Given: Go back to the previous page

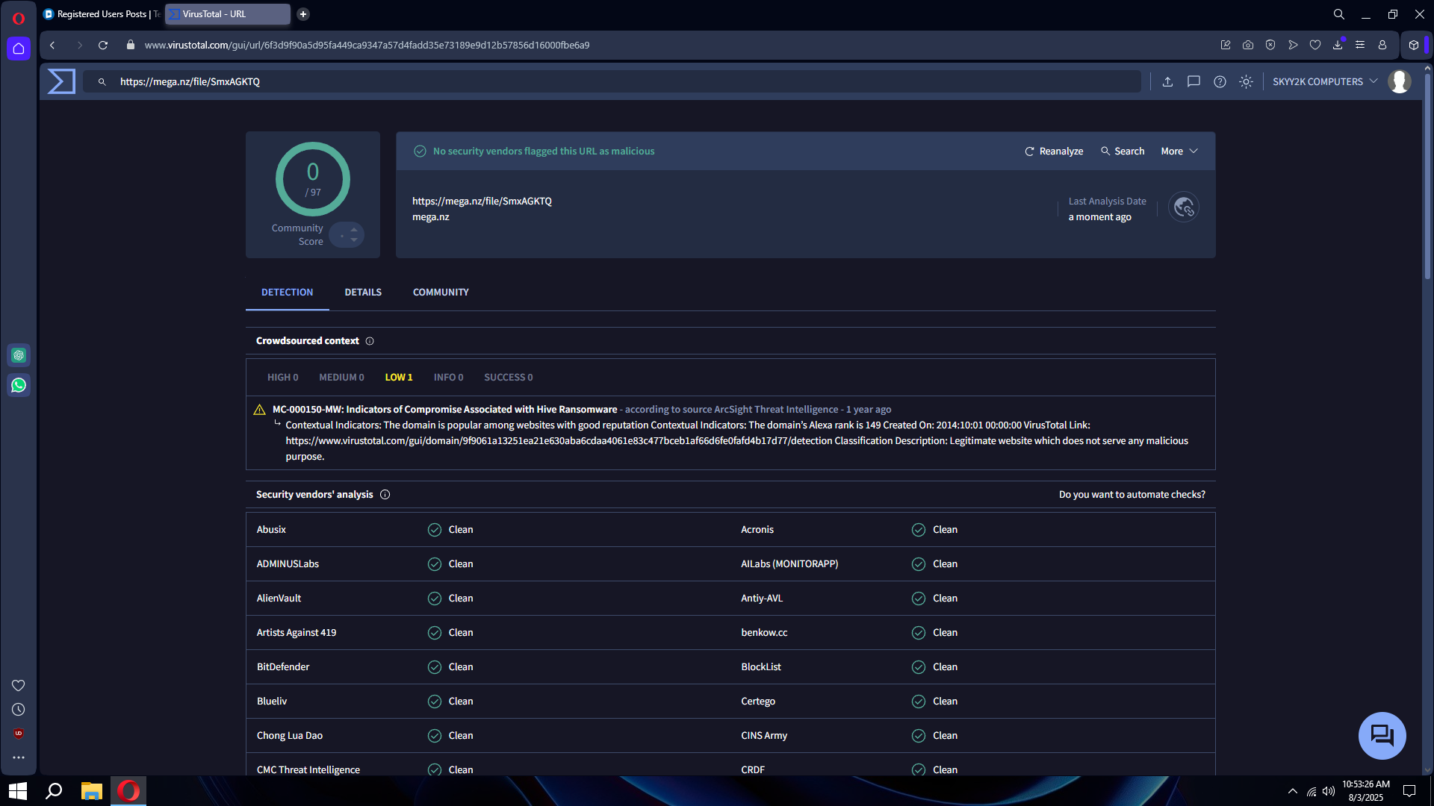Looking at the screenshot, I should 52,46.
